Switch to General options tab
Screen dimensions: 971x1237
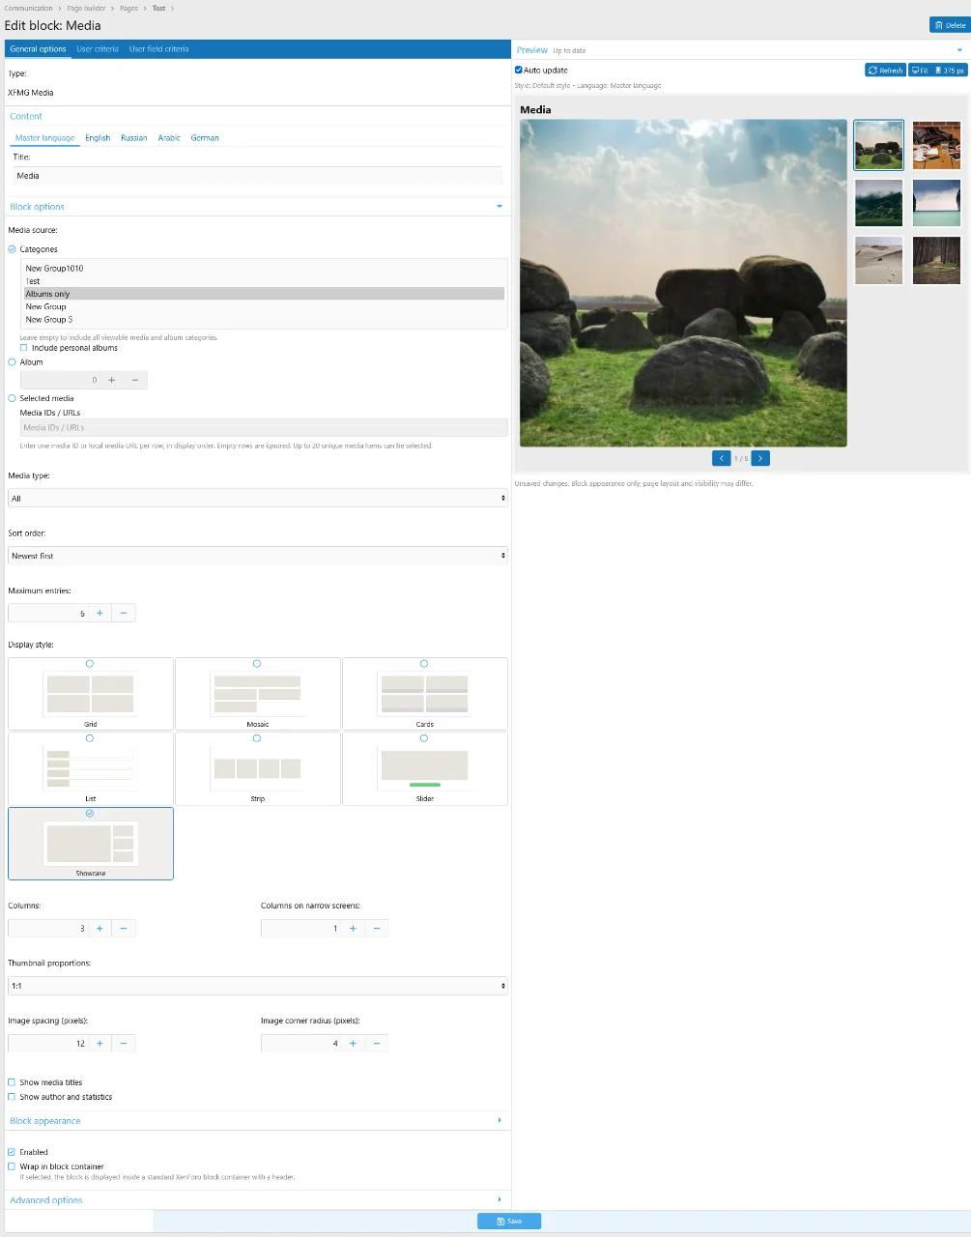(x=38, y=49)
